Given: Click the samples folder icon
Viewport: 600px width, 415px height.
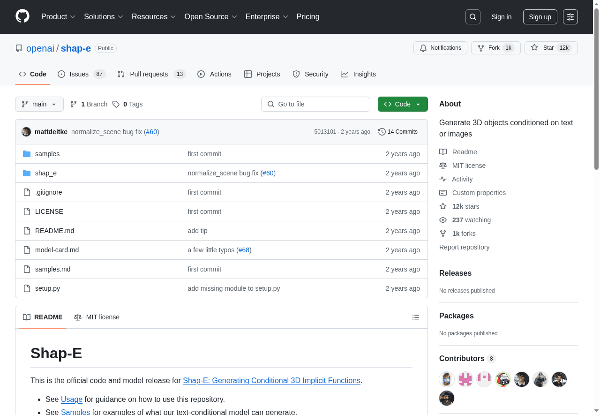Looking at the screenshot, I should click(27, 154).
